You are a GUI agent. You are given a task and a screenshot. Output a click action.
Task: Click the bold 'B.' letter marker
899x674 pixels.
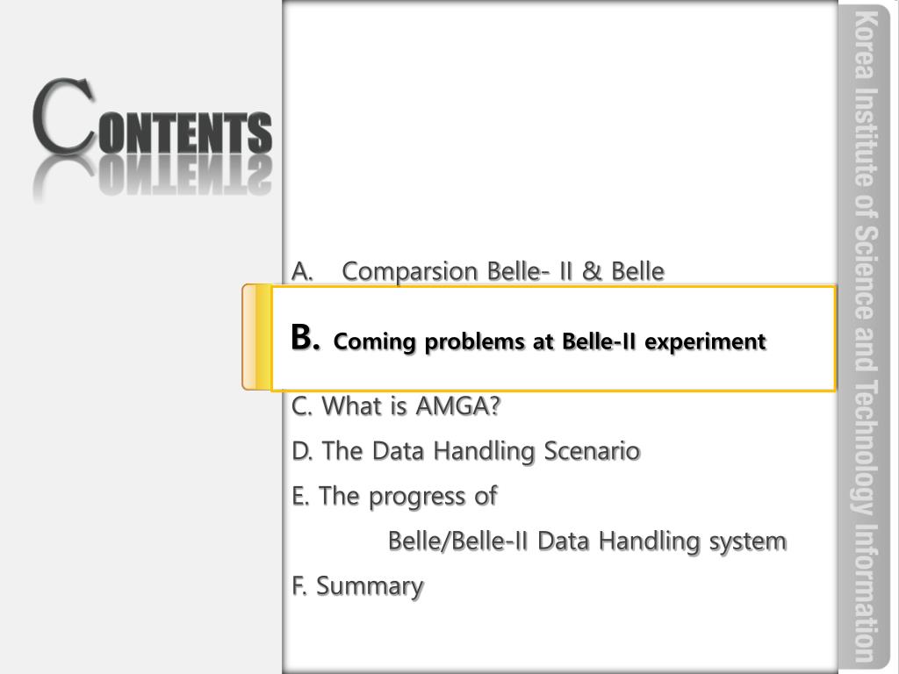tap(305, 338)
